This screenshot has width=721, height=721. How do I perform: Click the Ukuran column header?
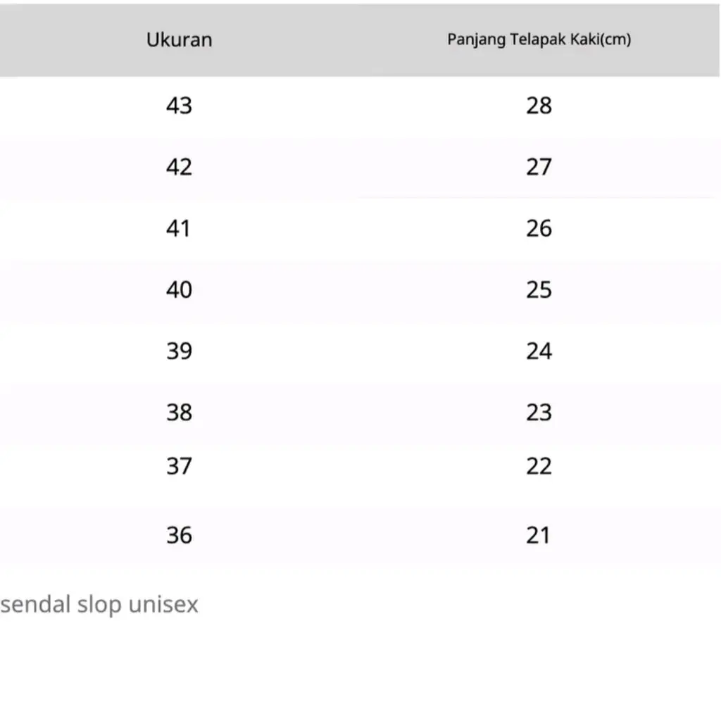(x=179, y=39)
